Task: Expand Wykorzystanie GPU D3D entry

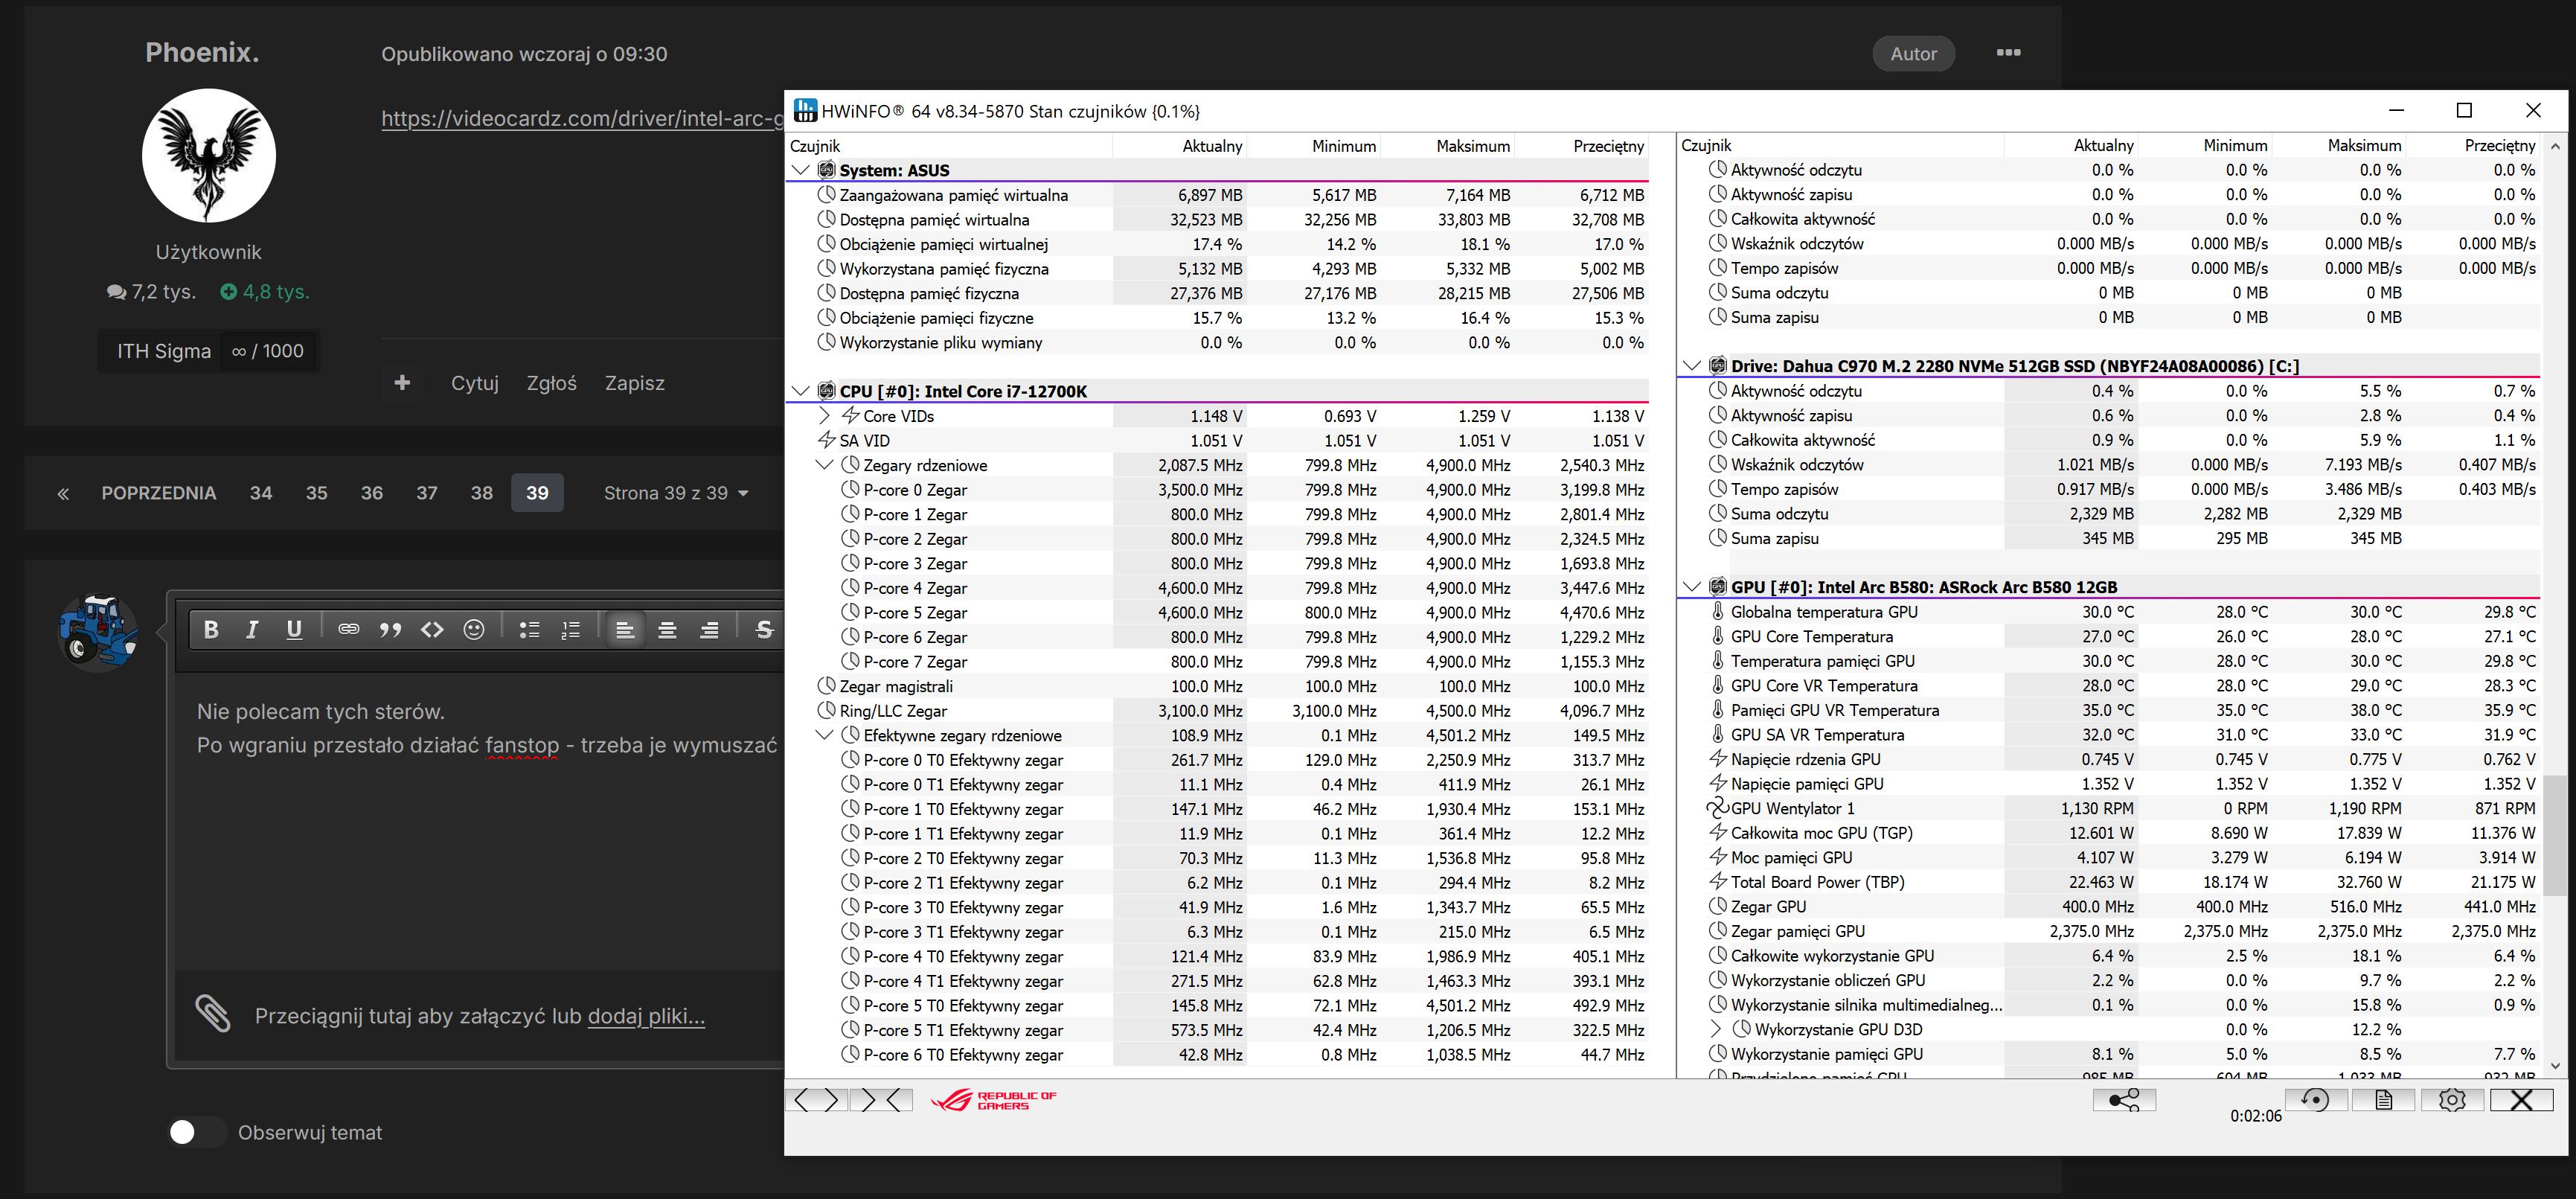Action: pyautogui.click(x=1716, y=1029)
